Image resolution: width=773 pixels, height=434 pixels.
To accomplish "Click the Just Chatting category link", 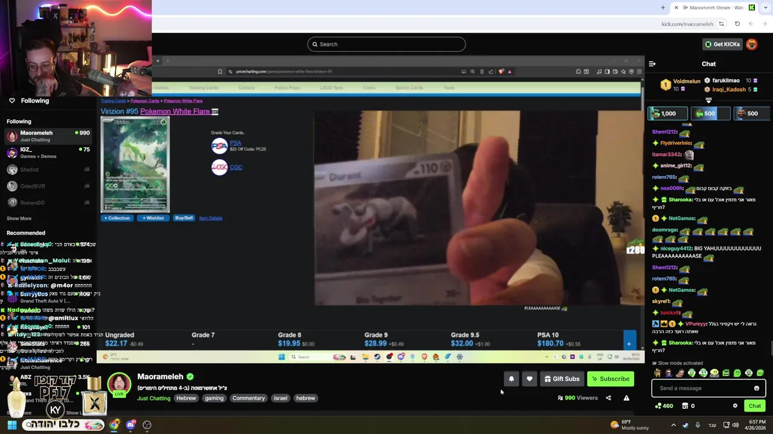I will (x=153, y=398).
